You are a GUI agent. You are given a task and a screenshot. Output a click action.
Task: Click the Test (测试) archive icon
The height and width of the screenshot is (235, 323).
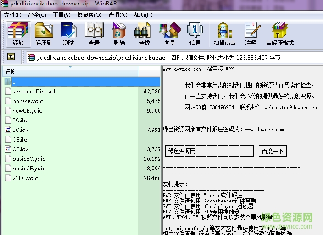click(69, 34)
